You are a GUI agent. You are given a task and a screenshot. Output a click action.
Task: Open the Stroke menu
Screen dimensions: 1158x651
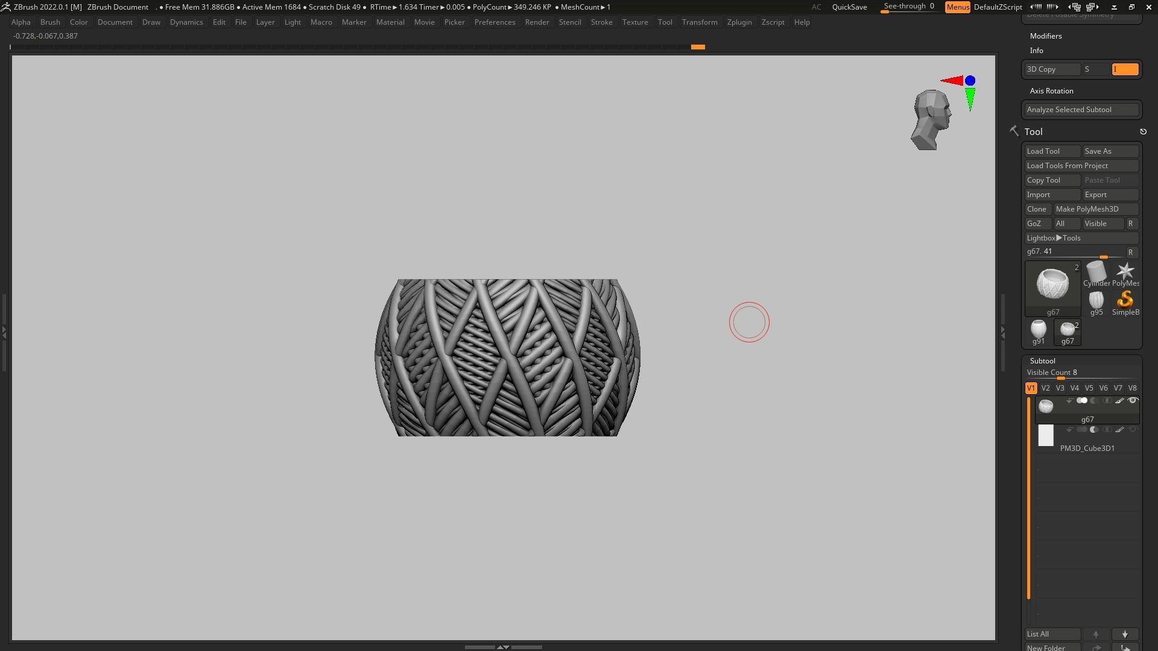(601, 22)
